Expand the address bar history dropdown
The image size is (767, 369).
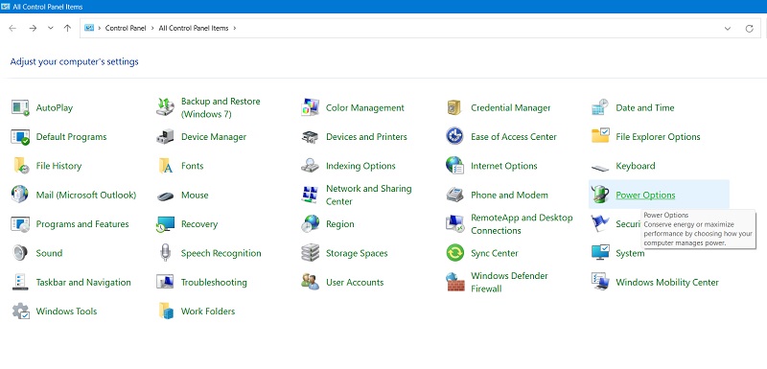[x=728, y=29]
